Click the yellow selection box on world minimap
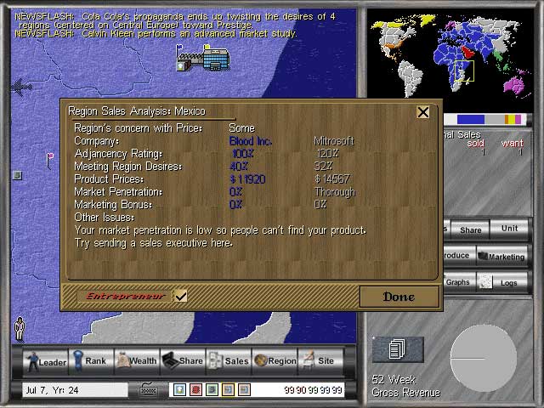Image resolution: width=544 pixels, height=408 pixels. [464, 71]
